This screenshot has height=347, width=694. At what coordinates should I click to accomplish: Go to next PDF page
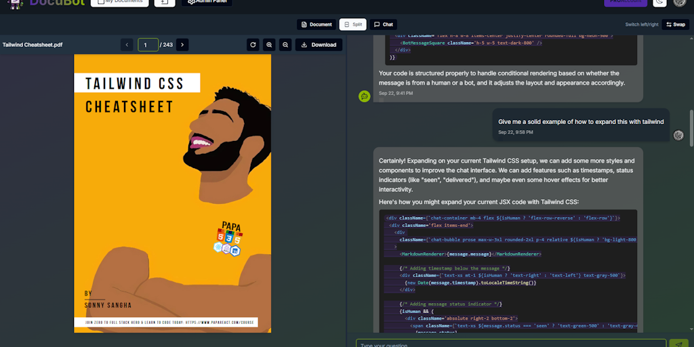(182, 45)
